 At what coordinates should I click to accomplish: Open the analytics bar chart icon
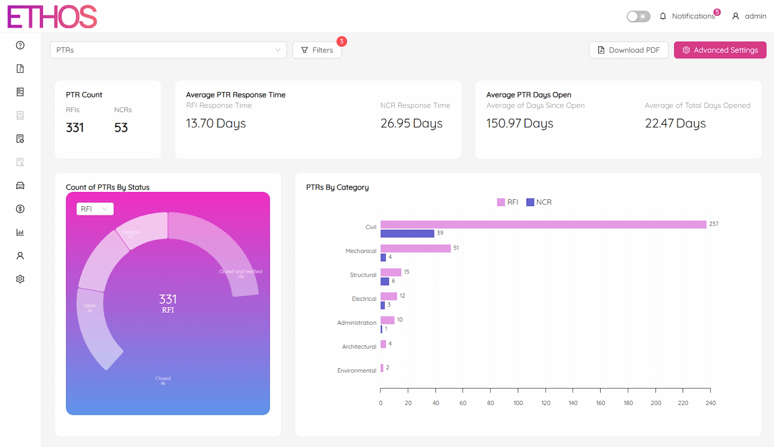pos(20,232)
